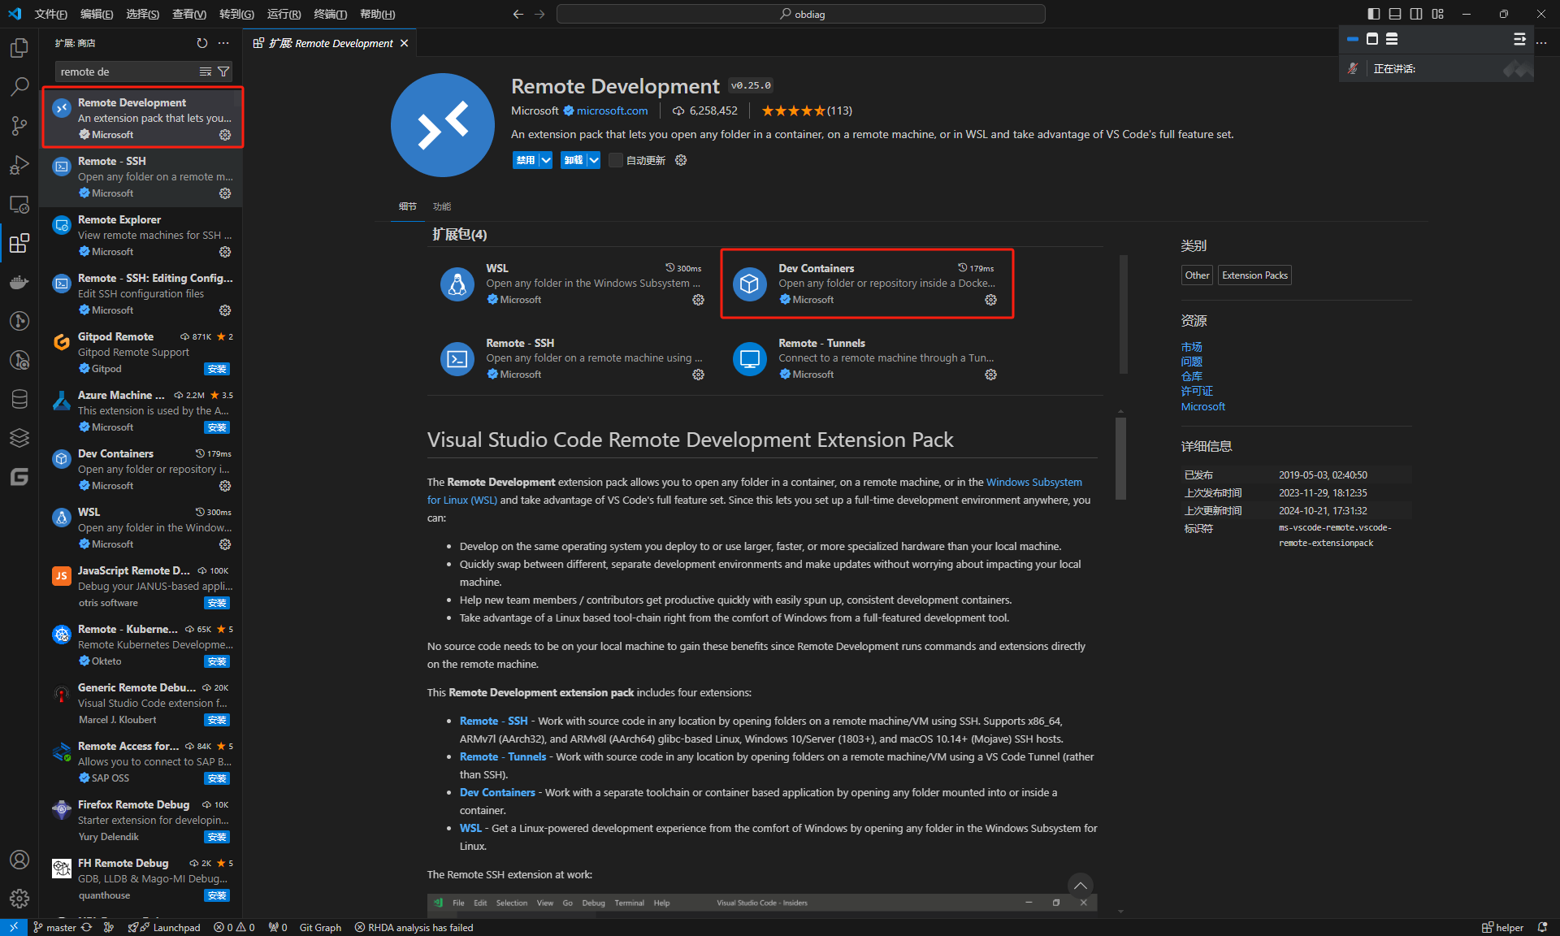
Task: Open Run and Debug view
Action: pyautogui.click(x=19, y=165)
